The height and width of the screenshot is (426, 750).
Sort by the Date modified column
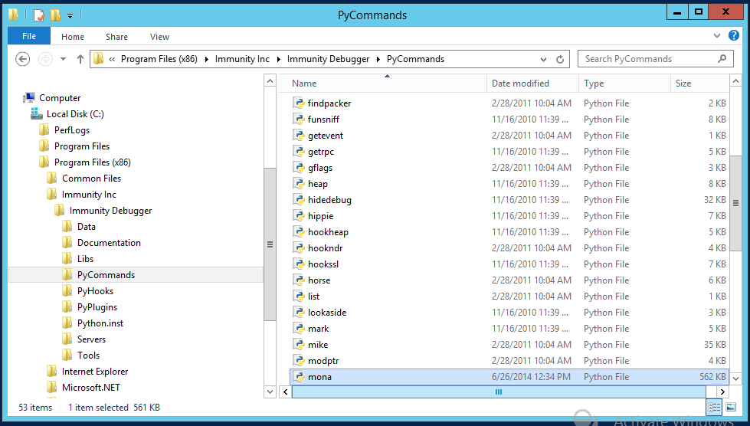[520, 84]
